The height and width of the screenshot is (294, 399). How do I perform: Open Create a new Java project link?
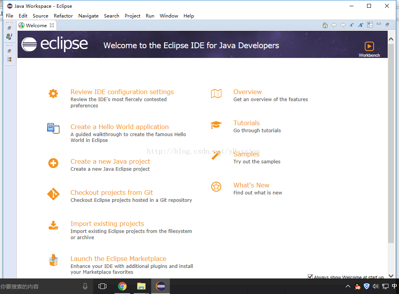110,161
